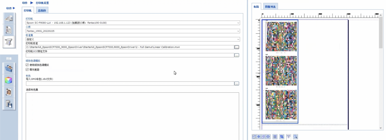Open the 打印机 printer dropdown
386x140 pixels.
(x=133, y=23)
